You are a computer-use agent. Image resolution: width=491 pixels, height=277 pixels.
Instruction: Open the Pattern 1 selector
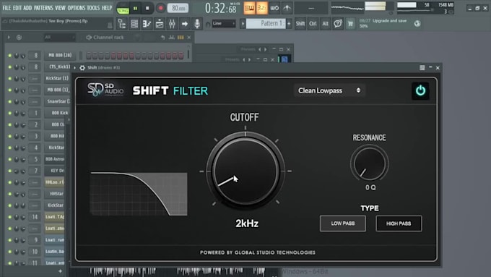click(266, 24)
